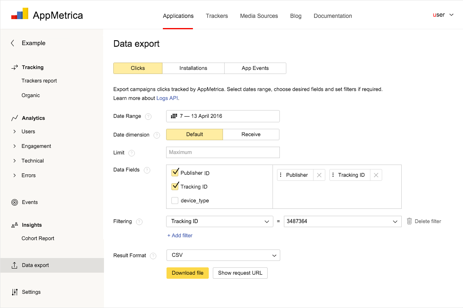
Task: Remove the Publisher field chip
Action: [x=319, y=175]
